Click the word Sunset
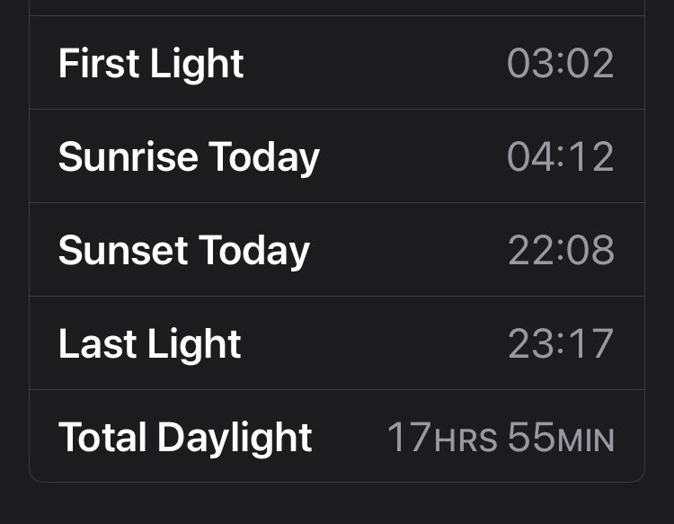 click(123, 250)
